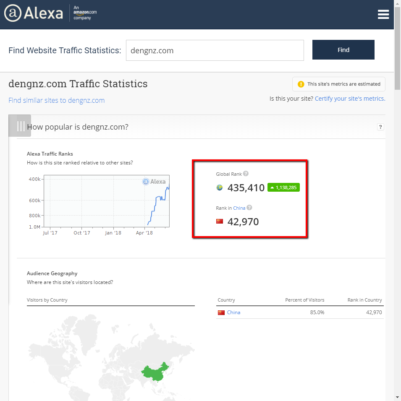Click the Alexa Traffic Ranks label
The height and width of the screenshot is (401, 401).
coord(50,154)
